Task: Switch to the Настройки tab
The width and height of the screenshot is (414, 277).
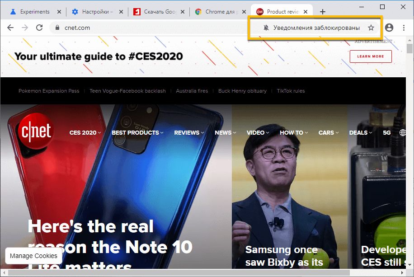Action: [96, 12]
